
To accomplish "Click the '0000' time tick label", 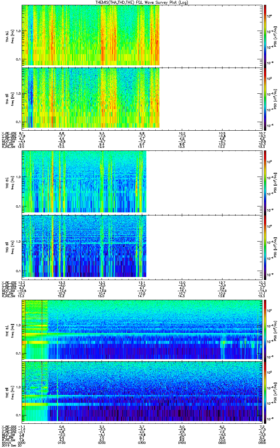I will coord(22,443).
